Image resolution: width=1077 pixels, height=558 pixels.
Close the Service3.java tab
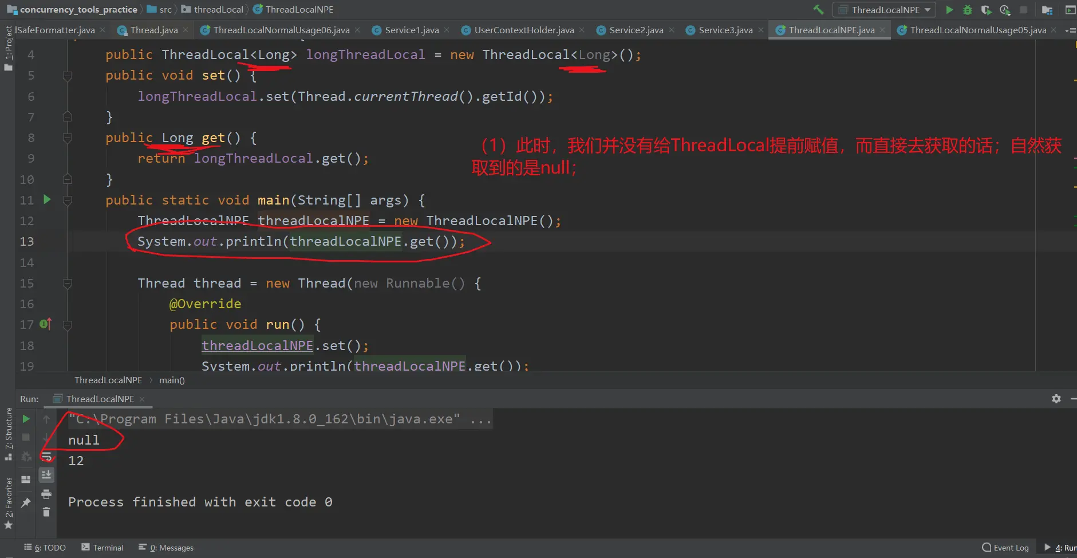(x=761, y=30)
